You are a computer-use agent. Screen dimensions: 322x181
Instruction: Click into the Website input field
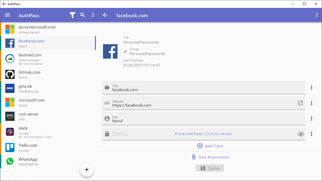pyautogui.click(x=203, y=103)
